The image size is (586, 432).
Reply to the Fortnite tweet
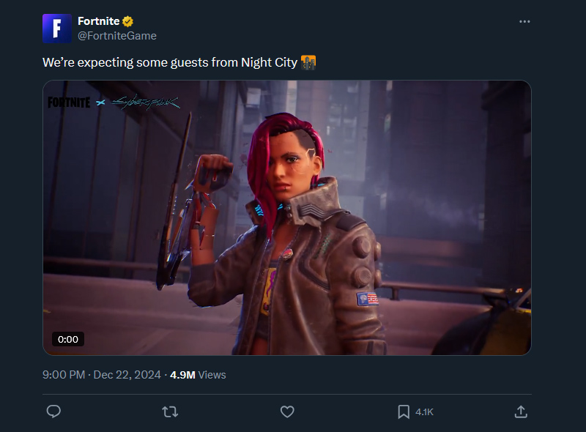click(53, 412)
